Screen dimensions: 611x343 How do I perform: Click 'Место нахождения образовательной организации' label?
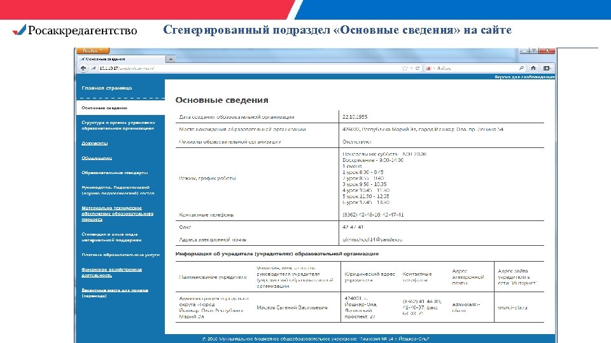(242, 129)
